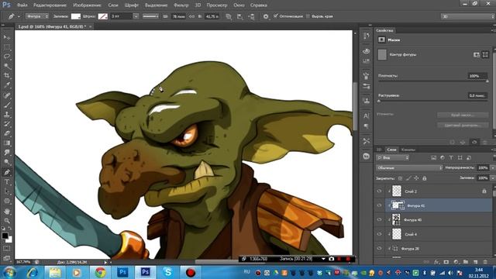Filter layers by type (T) icon
This screenshot has width=496, height=279.
point(451,157)
